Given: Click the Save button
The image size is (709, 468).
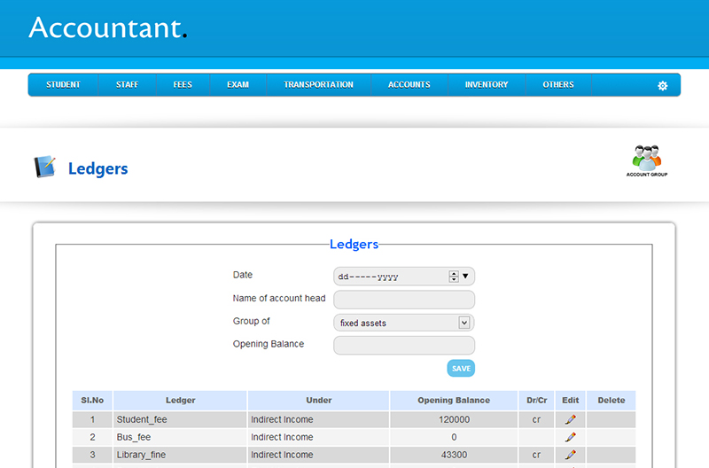Looking at the screenshot, I should tap(461, 368).
